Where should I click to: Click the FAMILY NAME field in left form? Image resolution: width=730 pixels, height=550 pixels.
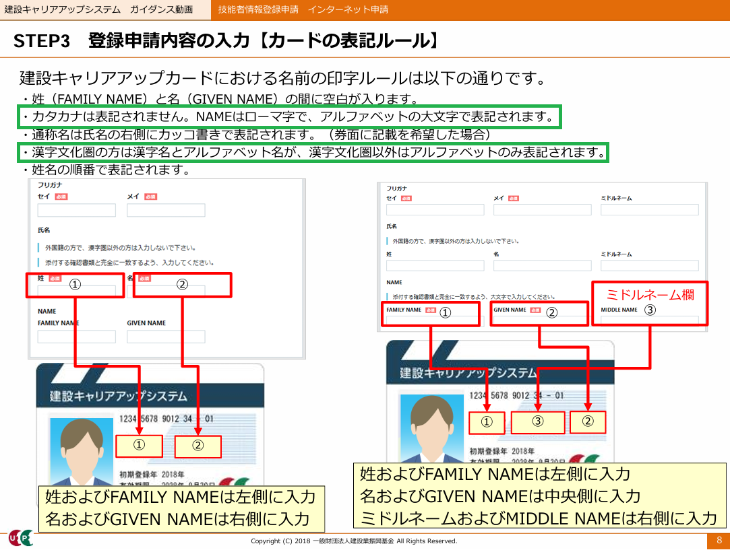coord(76,337)
